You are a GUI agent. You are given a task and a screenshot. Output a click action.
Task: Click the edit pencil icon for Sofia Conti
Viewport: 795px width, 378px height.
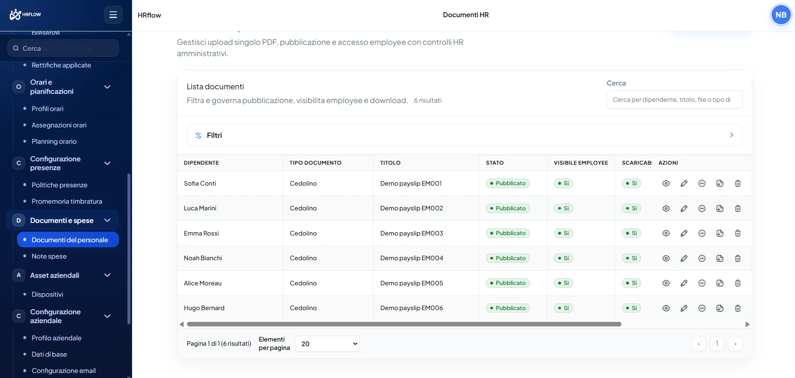[x=684, y=184]
